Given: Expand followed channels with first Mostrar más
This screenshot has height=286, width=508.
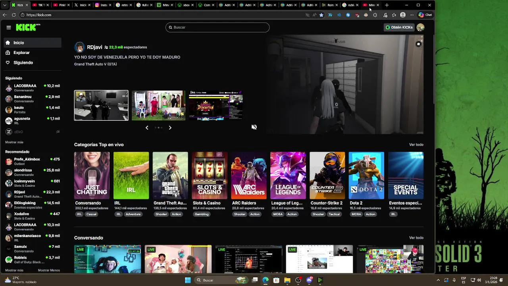Looking at the screenshot, I should (x=14, y=142).
